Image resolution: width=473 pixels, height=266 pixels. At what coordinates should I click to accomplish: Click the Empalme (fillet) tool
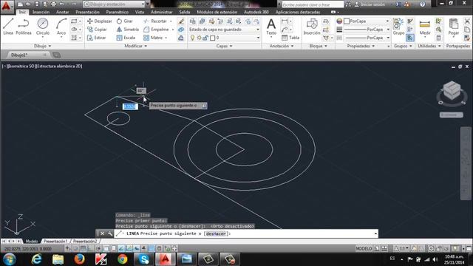point(156,30)
